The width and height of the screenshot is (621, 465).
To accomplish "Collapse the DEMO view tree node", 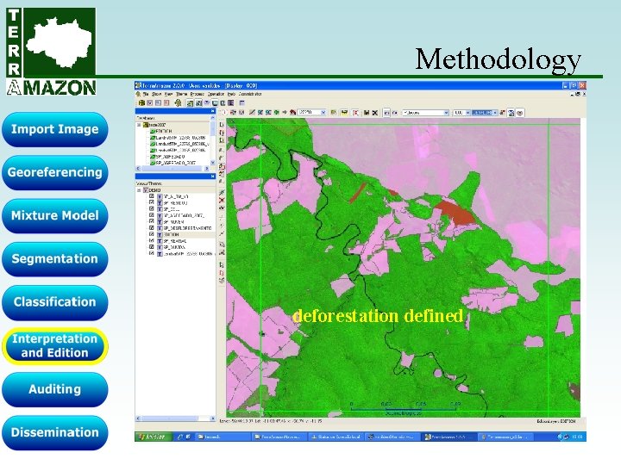I will 139,190.
